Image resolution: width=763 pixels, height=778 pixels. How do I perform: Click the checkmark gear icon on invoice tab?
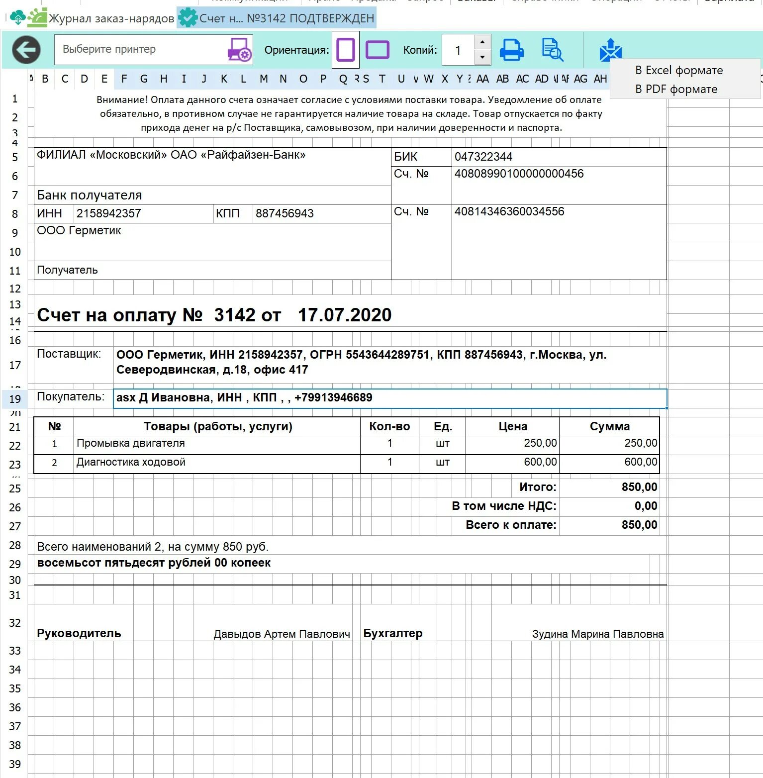click(x=188, y=18)
